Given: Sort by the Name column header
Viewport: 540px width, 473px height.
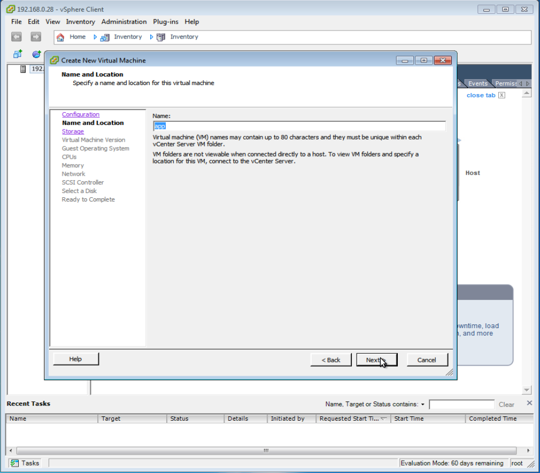Looking at the screenshot, I should (52, 418).
